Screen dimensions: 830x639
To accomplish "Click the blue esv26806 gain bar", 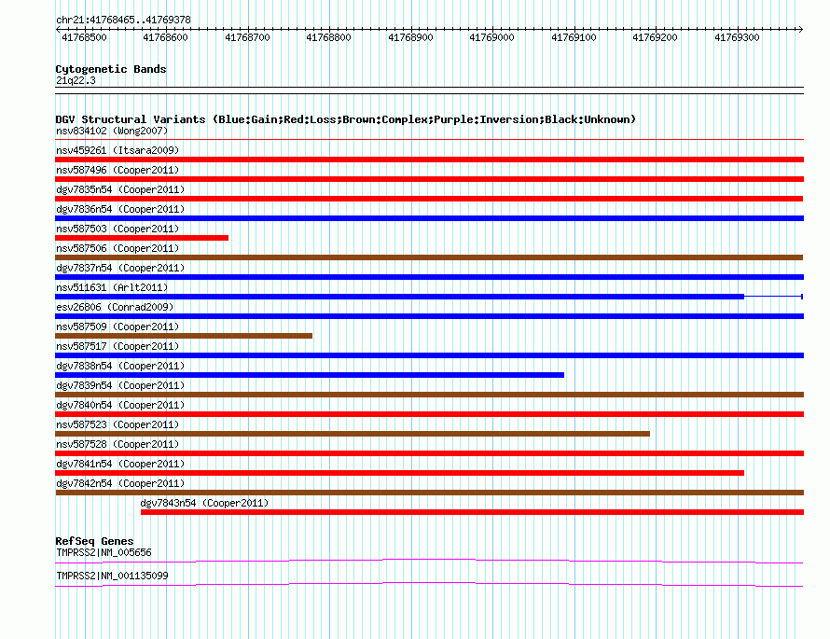I will [x=429, y=316].
